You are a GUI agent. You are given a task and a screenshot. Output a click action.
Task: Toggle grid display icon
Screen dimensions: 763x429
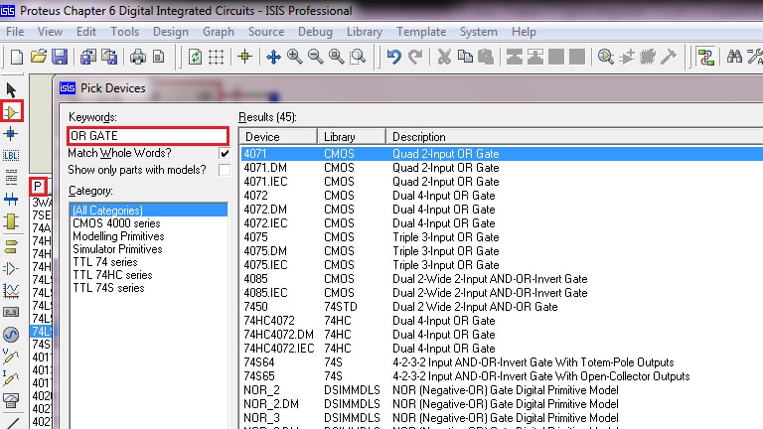(216, 57)
